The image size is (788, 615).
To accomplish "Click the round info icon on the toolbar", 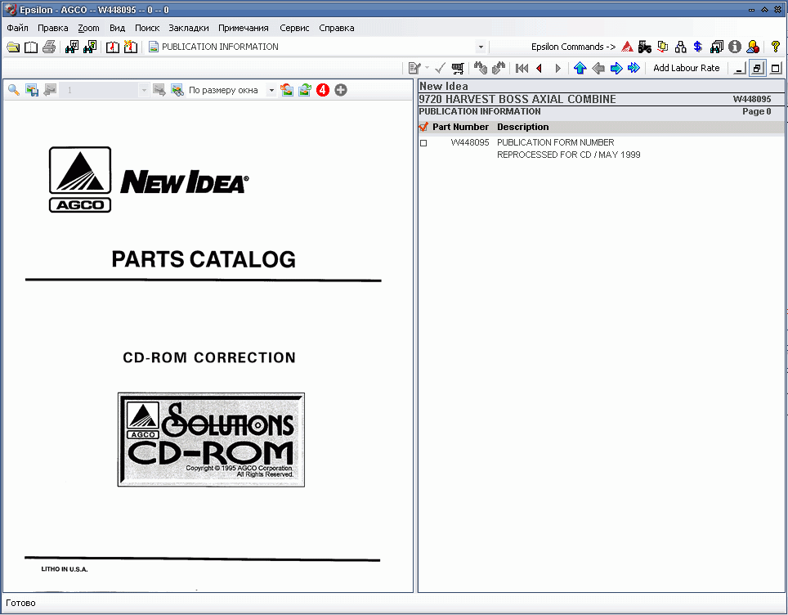I will (x=734, y=47).
